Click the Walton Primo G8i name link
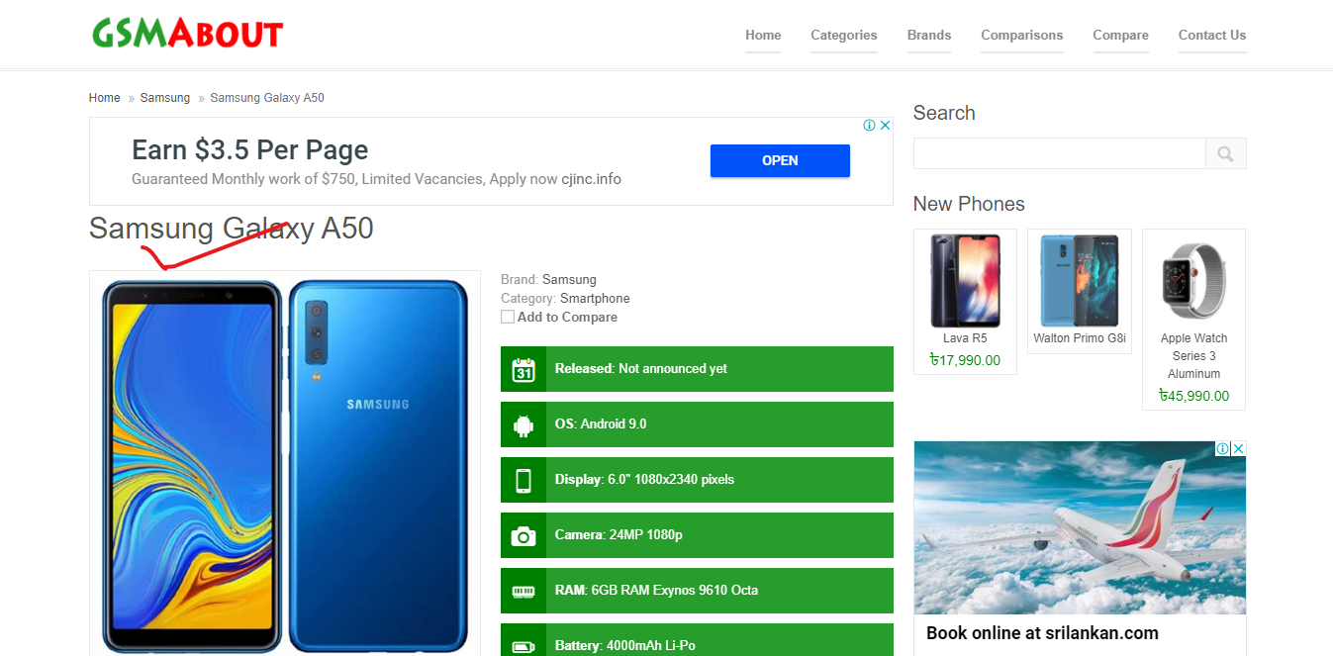 point(1080,338)
